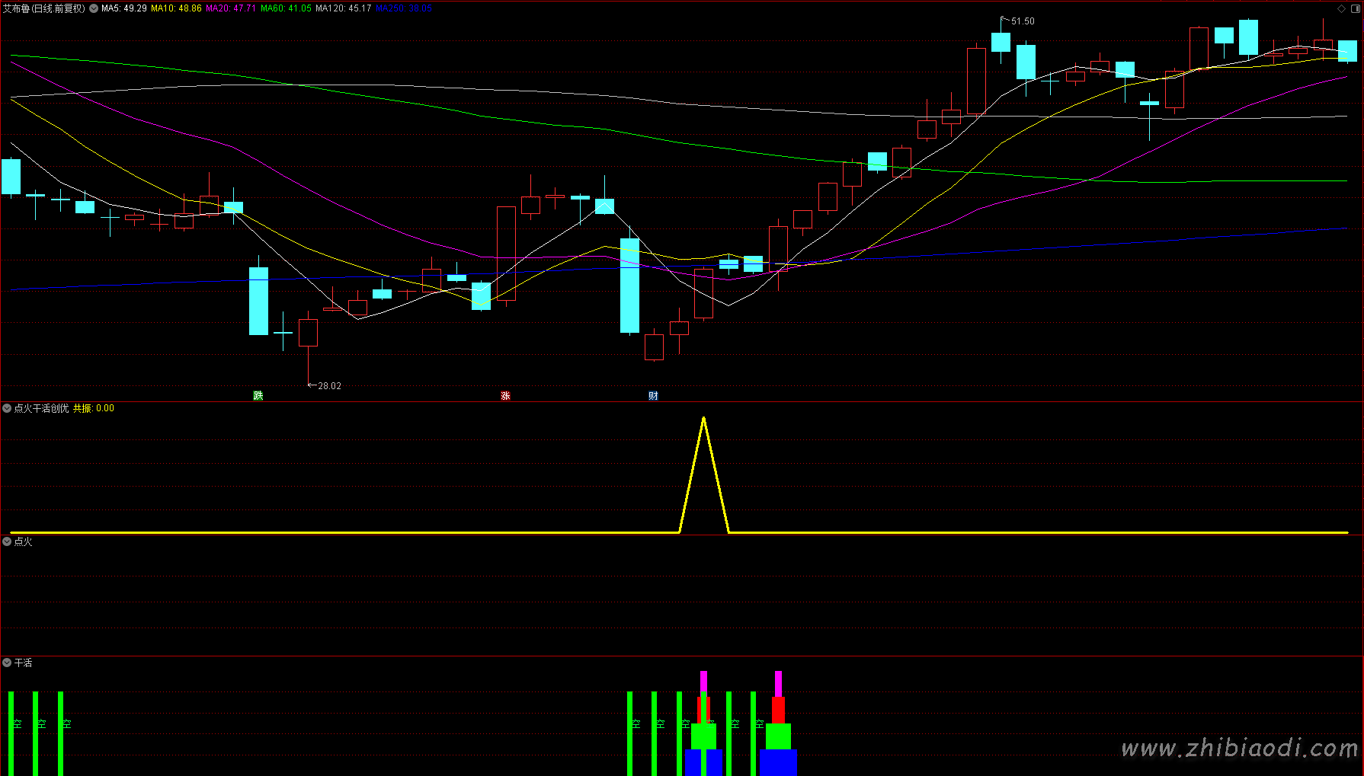Click the yellow 共振 spike peak
This screenshot has height=776, width=1364.
[x=703, y=418]
